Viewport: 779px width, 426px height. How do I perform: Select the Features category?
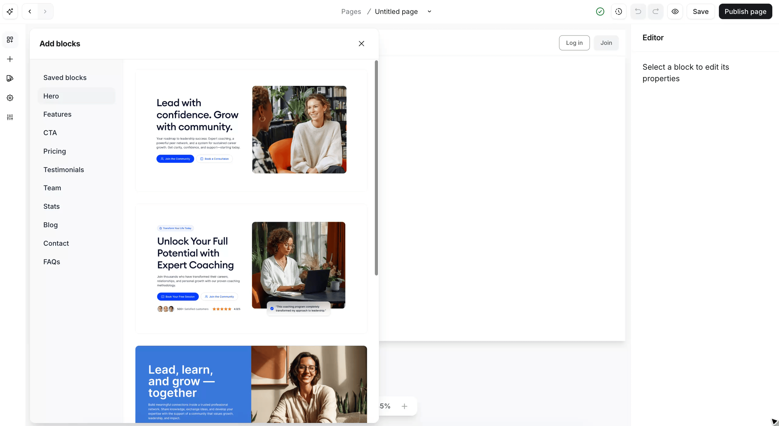click(x=77, y=114)
